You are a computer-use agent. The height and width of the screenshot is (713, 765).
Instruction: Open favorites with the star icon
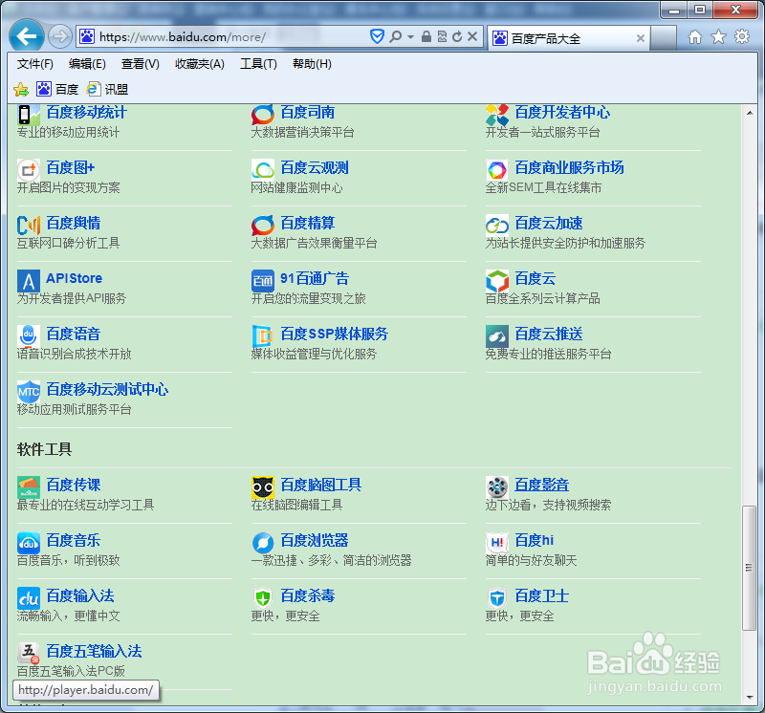(x=718, y=37)
